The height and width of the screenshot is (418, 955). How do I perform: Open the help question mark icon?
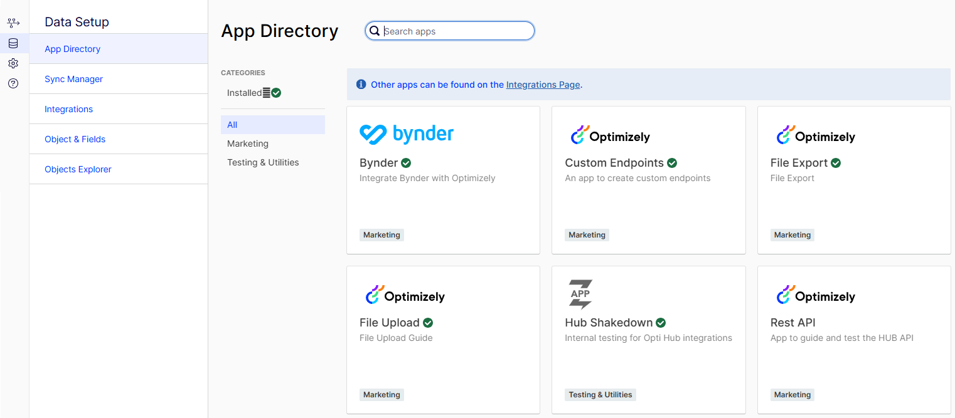[x=13, y=83]
